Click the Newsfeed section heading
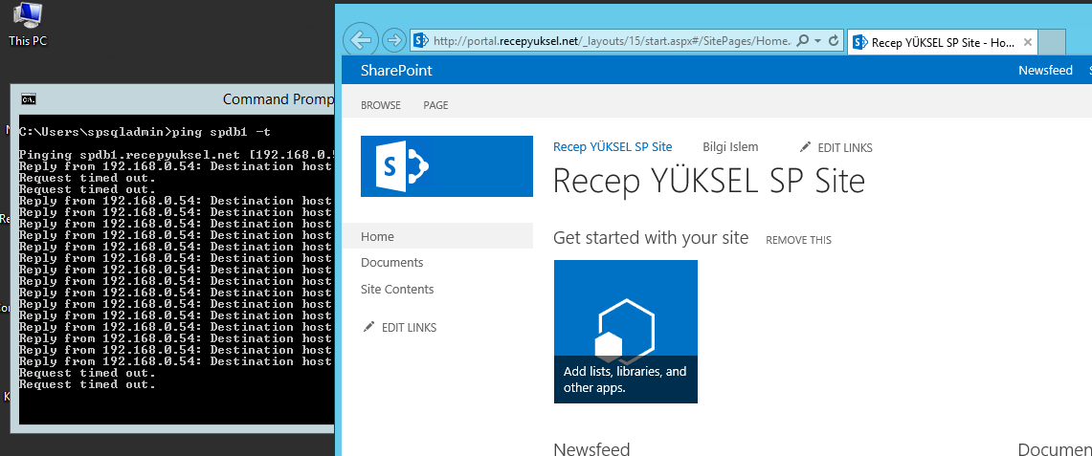1092x456 pixels. point(591,447)
